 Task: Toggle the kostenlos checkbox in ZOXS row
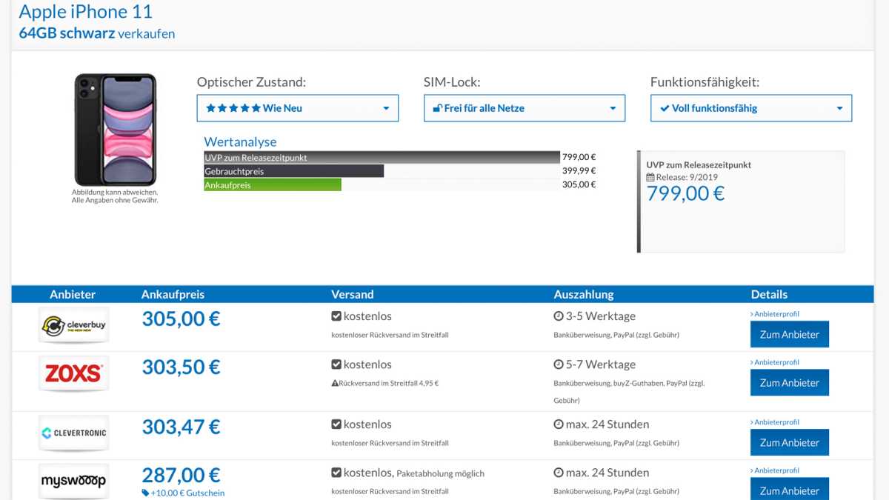click(x=336, y=364)
